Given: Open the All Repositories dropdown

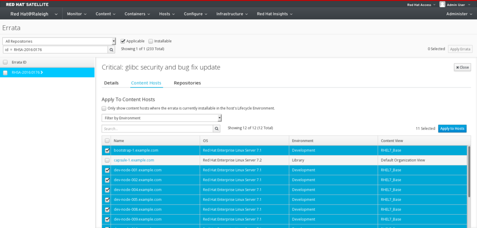Looking at the screenshot, I should (59, 41).
